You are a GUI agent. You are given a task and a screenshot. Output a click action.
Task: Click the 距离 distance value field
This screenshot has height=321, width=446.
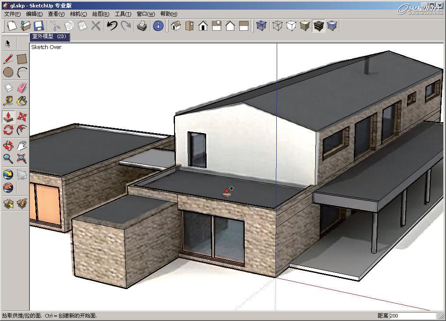coord(413,316)
